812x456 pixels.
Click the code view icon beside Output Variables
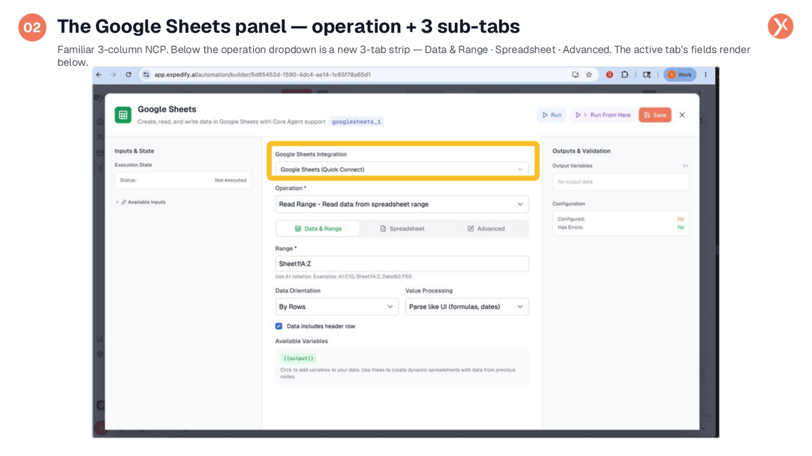(685, 166)
